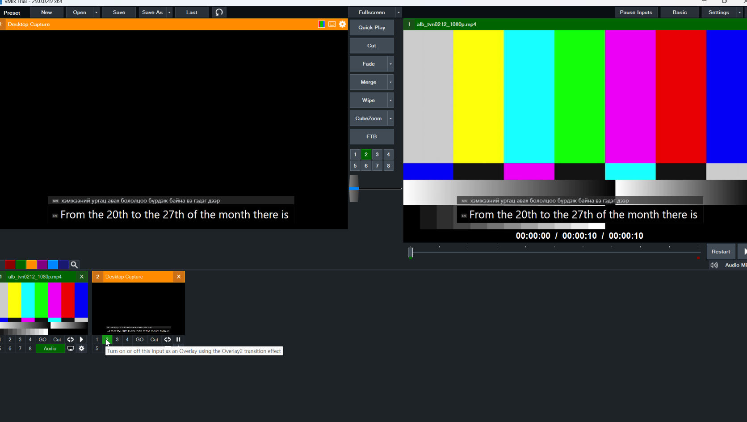Viewport: 747px width, 422px height.
Task: Toggle overlay channel 5 in transition panel
Action: (355, 165)
